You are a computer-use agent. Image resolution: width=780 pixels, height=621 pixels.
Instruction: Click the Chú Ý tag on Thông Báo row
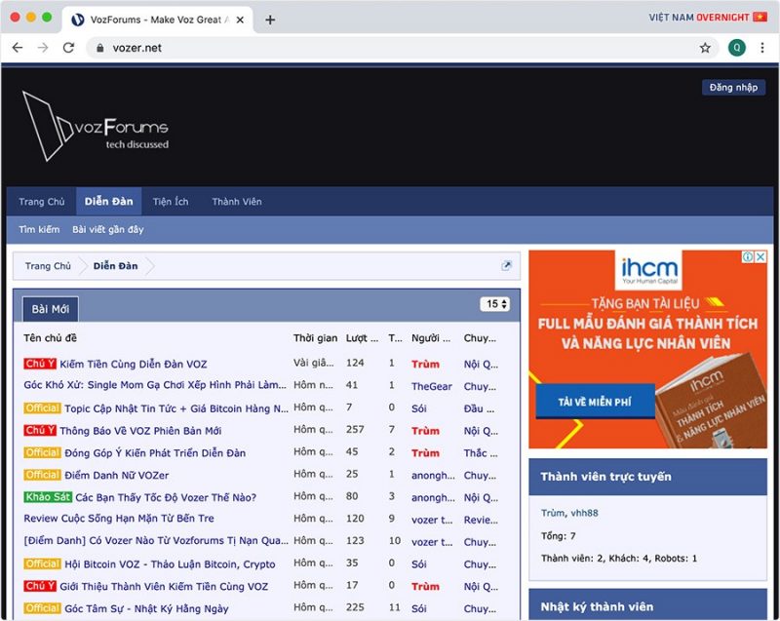pyautogui.click(x=40, y=430)
